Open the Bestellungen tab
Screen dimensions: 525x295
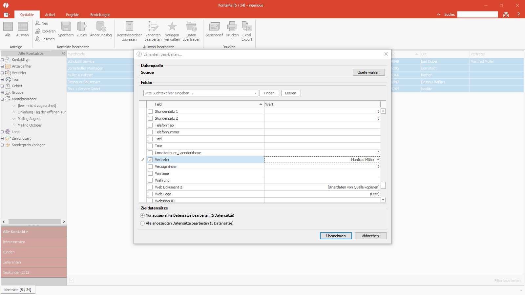[x=100, y=15]
